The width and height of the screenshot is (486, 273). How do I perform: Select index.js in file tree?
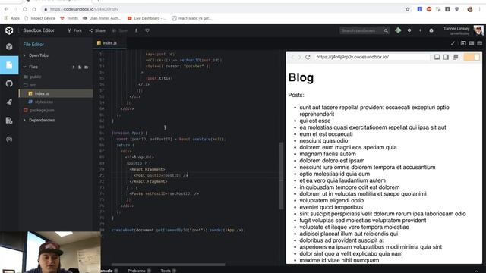coord(55,93)
